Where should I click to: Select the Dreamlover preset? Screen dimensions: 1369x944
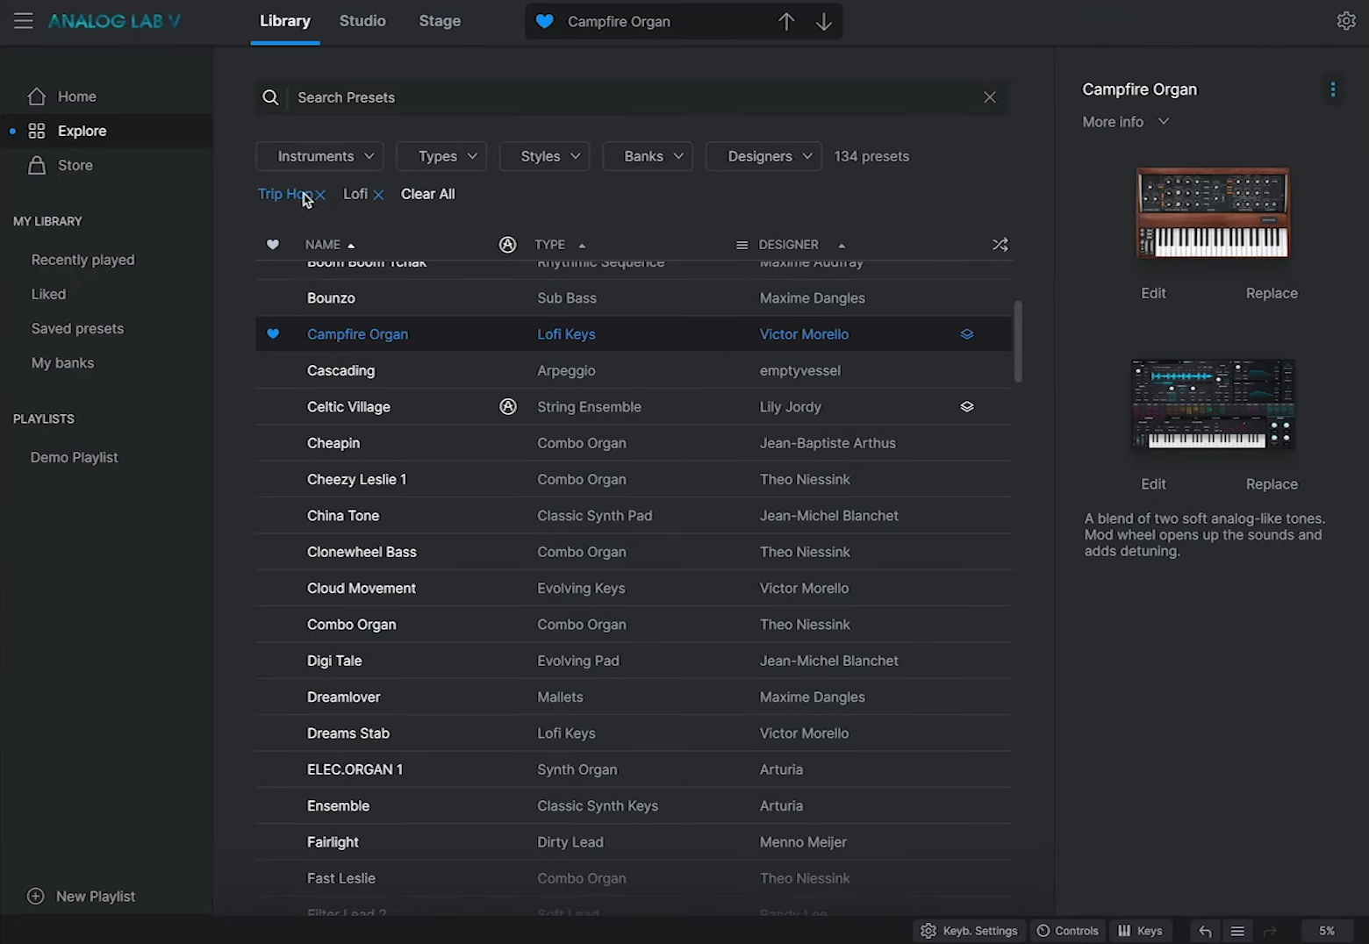coord(633,697)
